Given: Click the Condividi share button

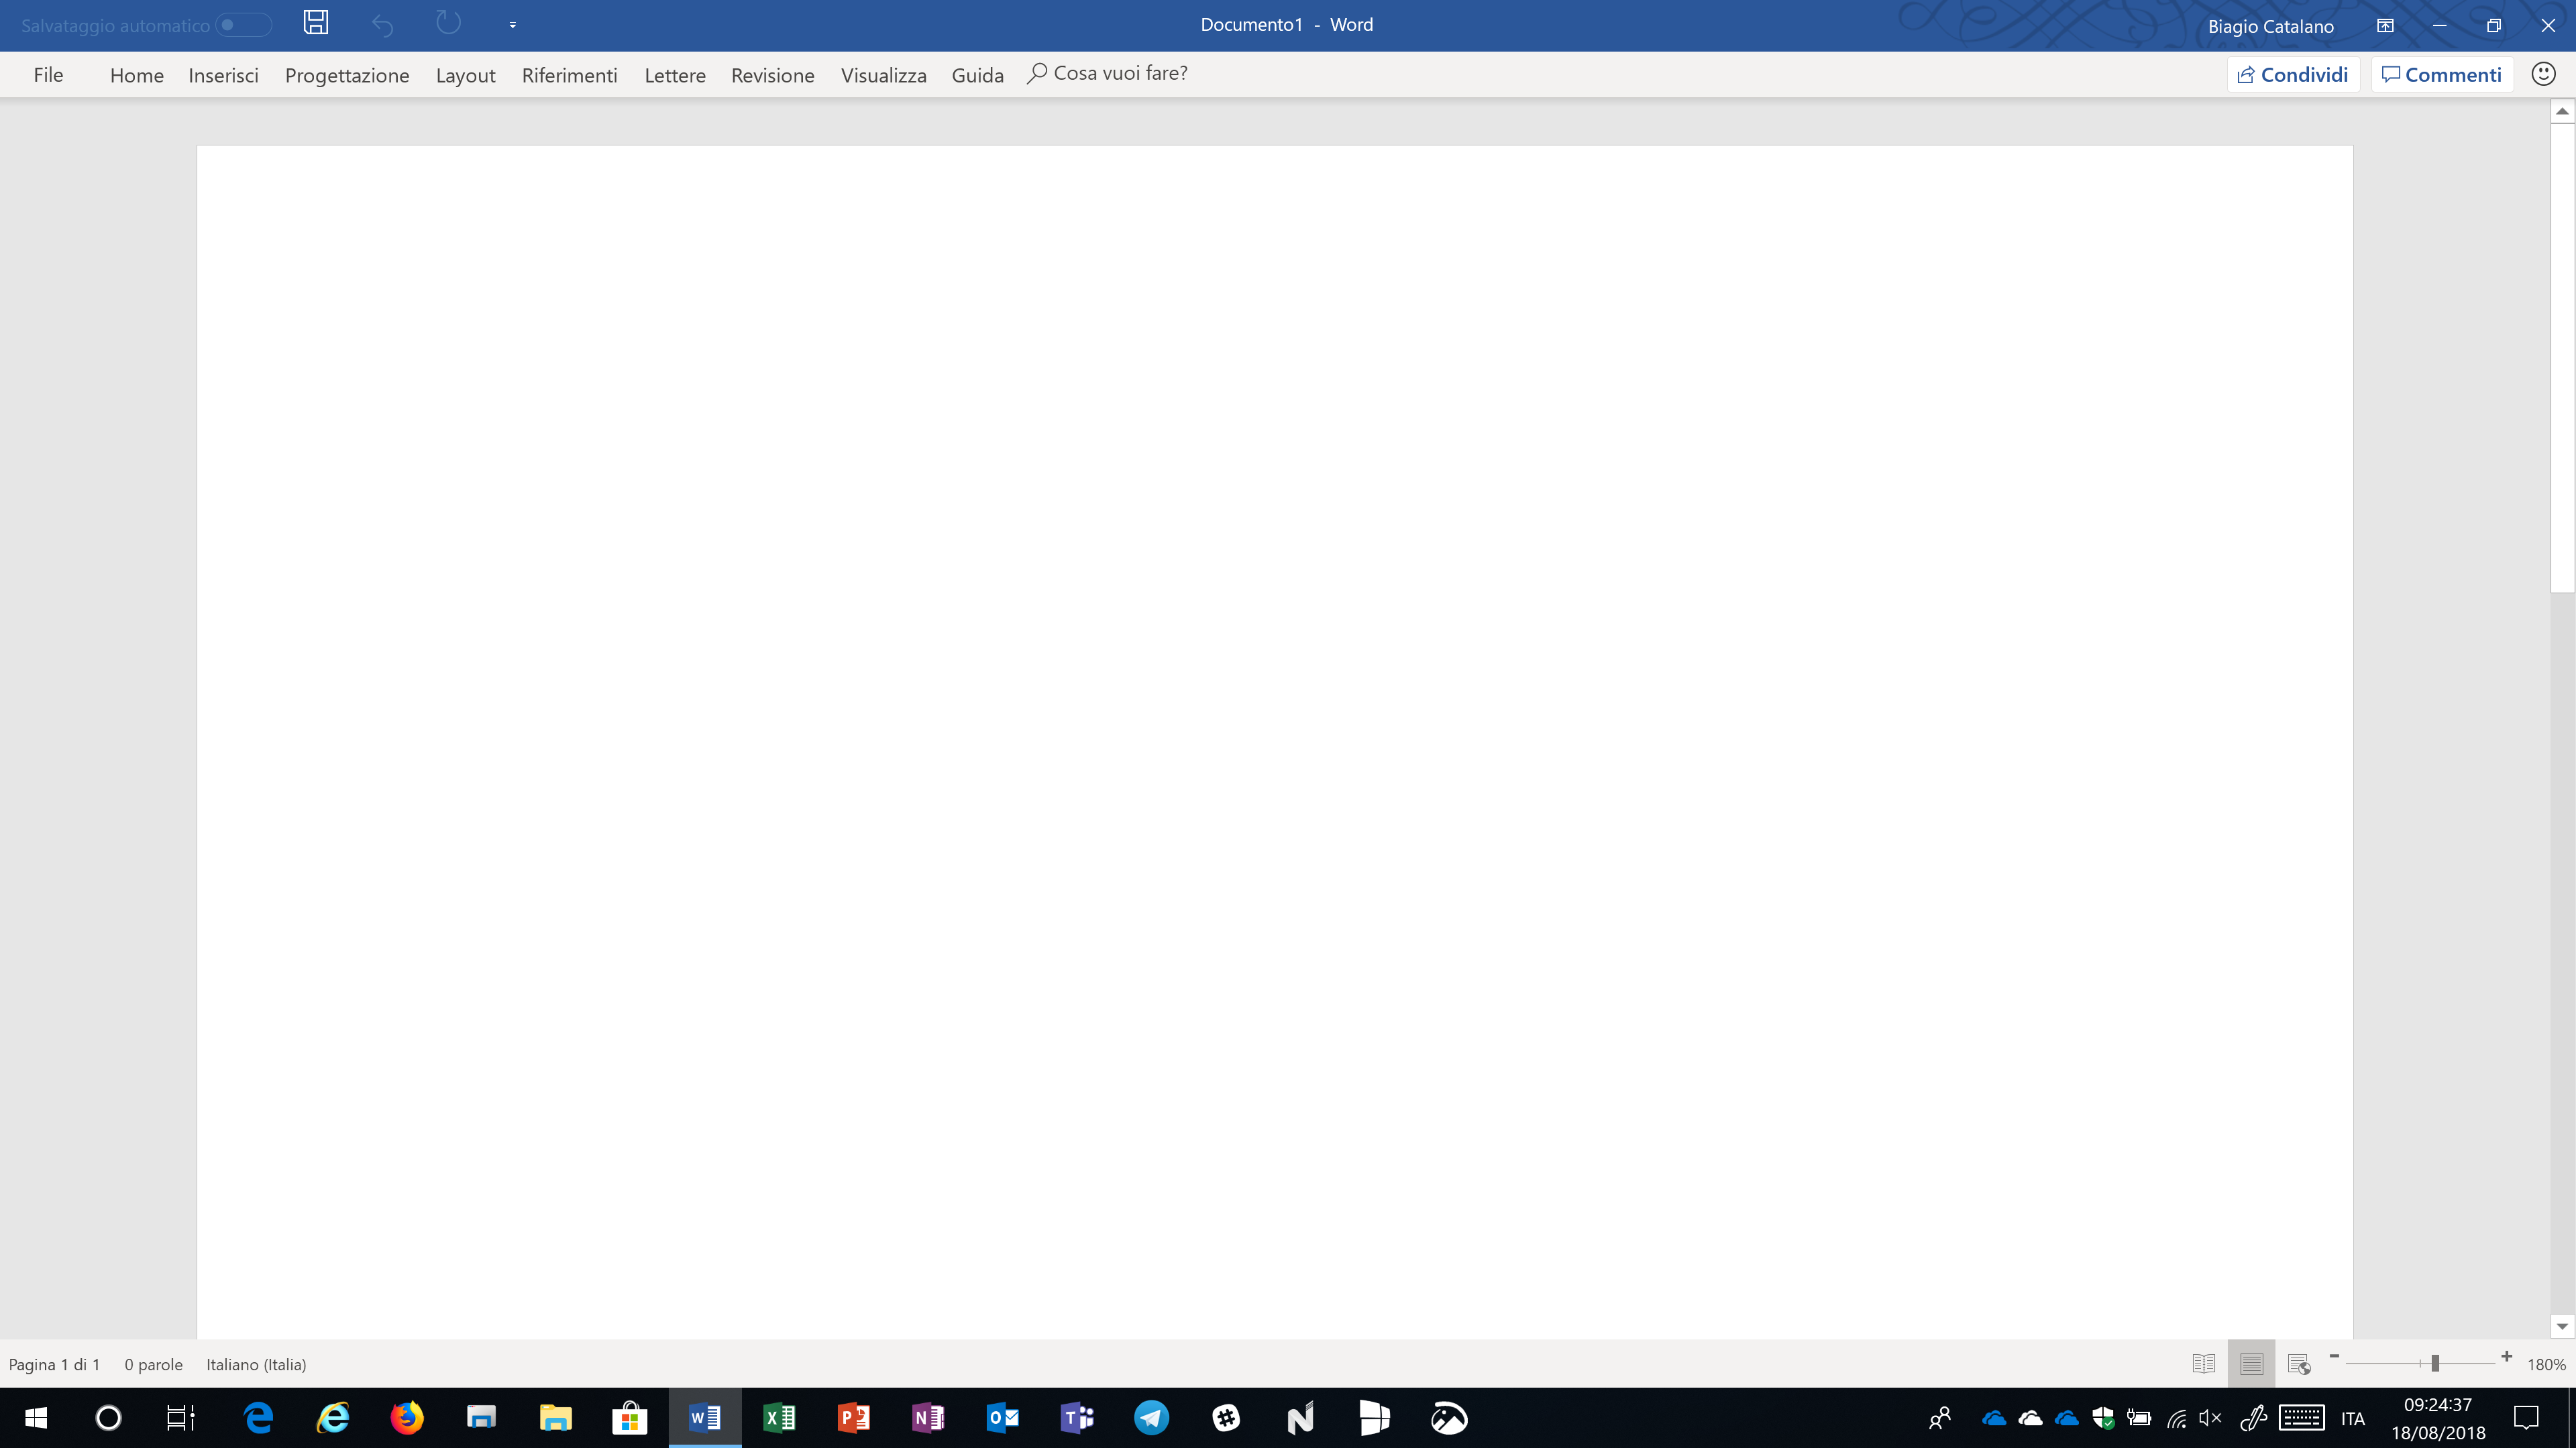Looking at the screenshot, I should click(2293, 75).
